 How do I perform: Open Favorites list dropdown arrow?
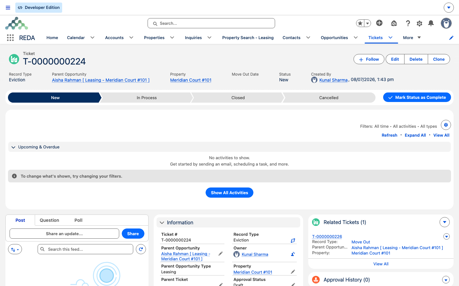tap(368, 23)
